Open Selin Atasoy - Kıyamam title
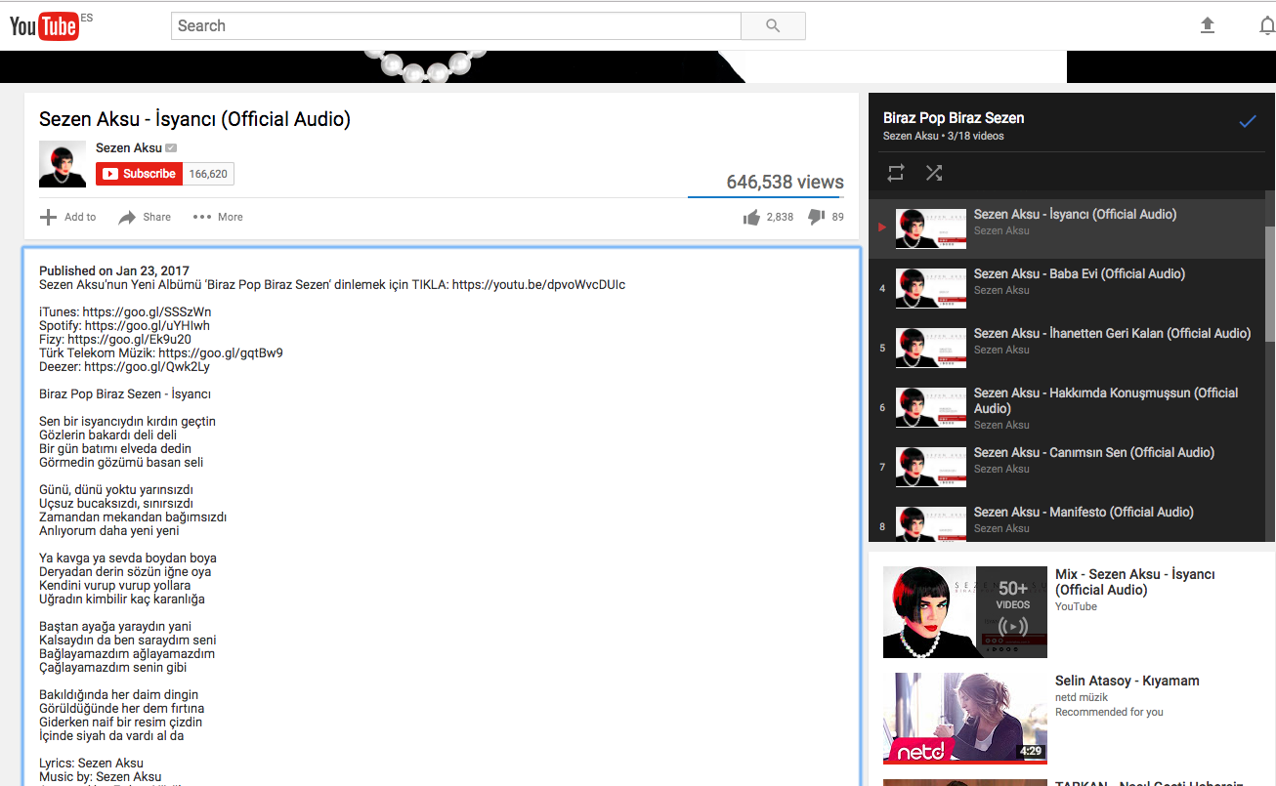 click(x=1127, y=681)
